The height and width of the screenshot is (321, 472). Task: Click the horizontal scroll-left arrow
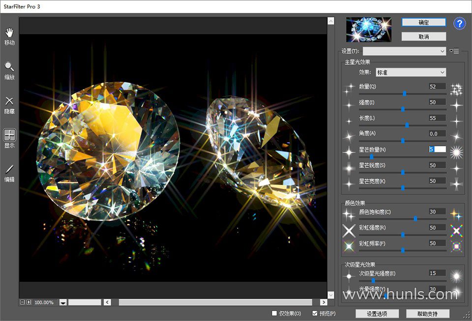coord(108,302)
